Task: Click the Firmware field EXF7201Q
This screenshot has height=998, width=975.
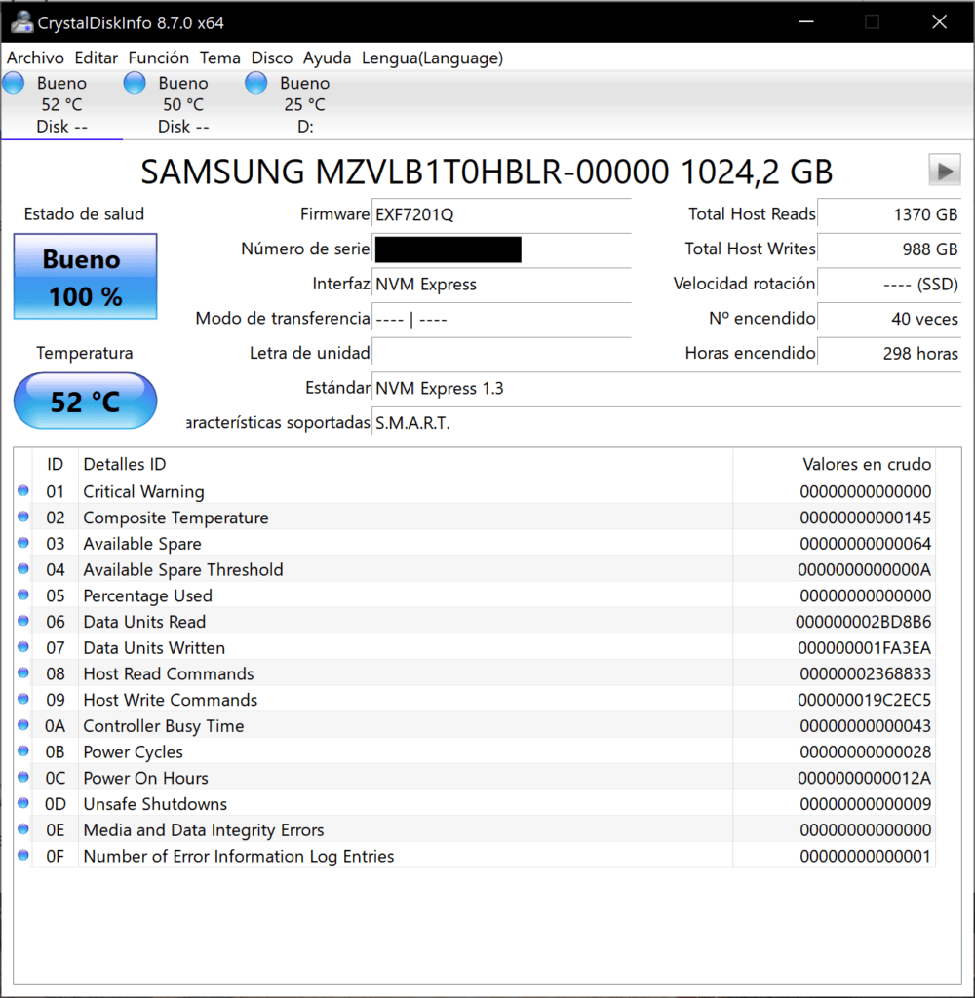Action: pyautogui.click(x=501, y=214)
